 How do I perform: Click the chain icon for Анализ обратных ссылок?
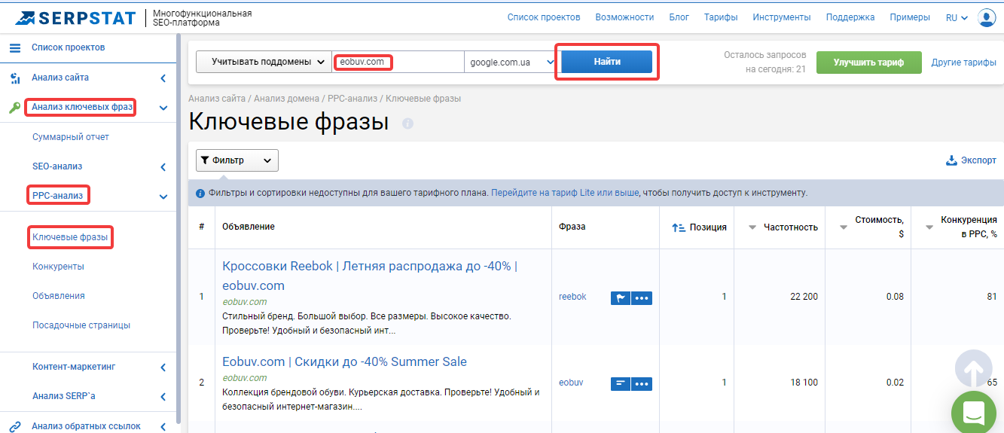[15, 426]
